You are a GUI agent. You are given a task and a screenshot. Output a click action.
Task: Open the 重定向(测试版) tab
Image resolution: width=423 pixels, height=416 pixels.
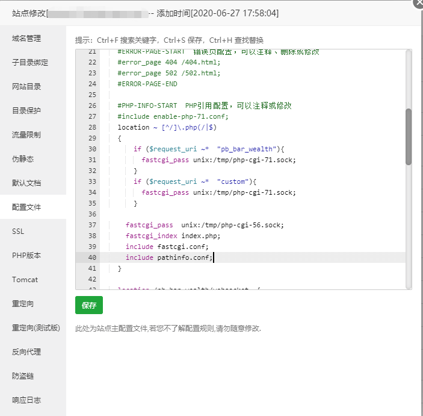pos(36,327)
